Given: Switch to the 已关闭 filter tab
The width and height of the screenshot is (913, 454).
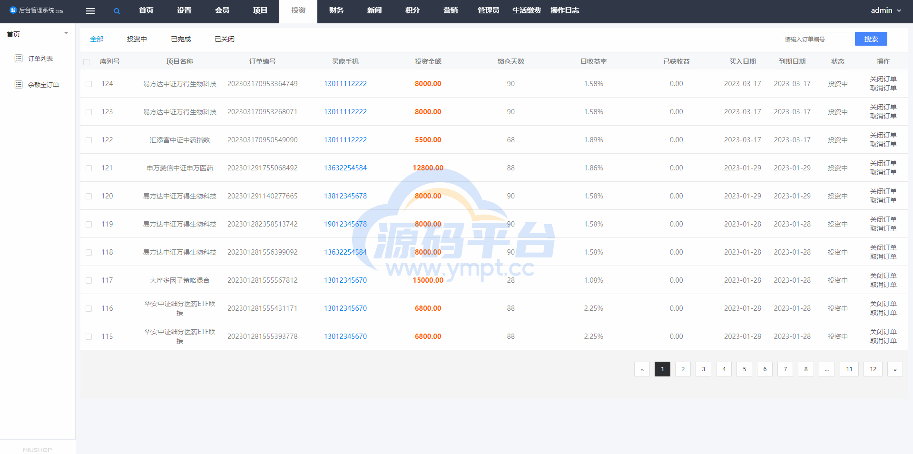Looking at the screenshot, I should point(225,39).
